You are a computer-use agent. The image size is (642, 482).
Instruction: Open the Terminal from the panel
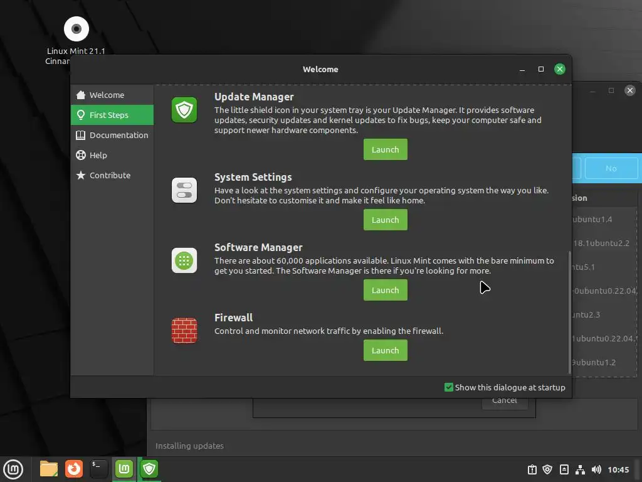98,469
